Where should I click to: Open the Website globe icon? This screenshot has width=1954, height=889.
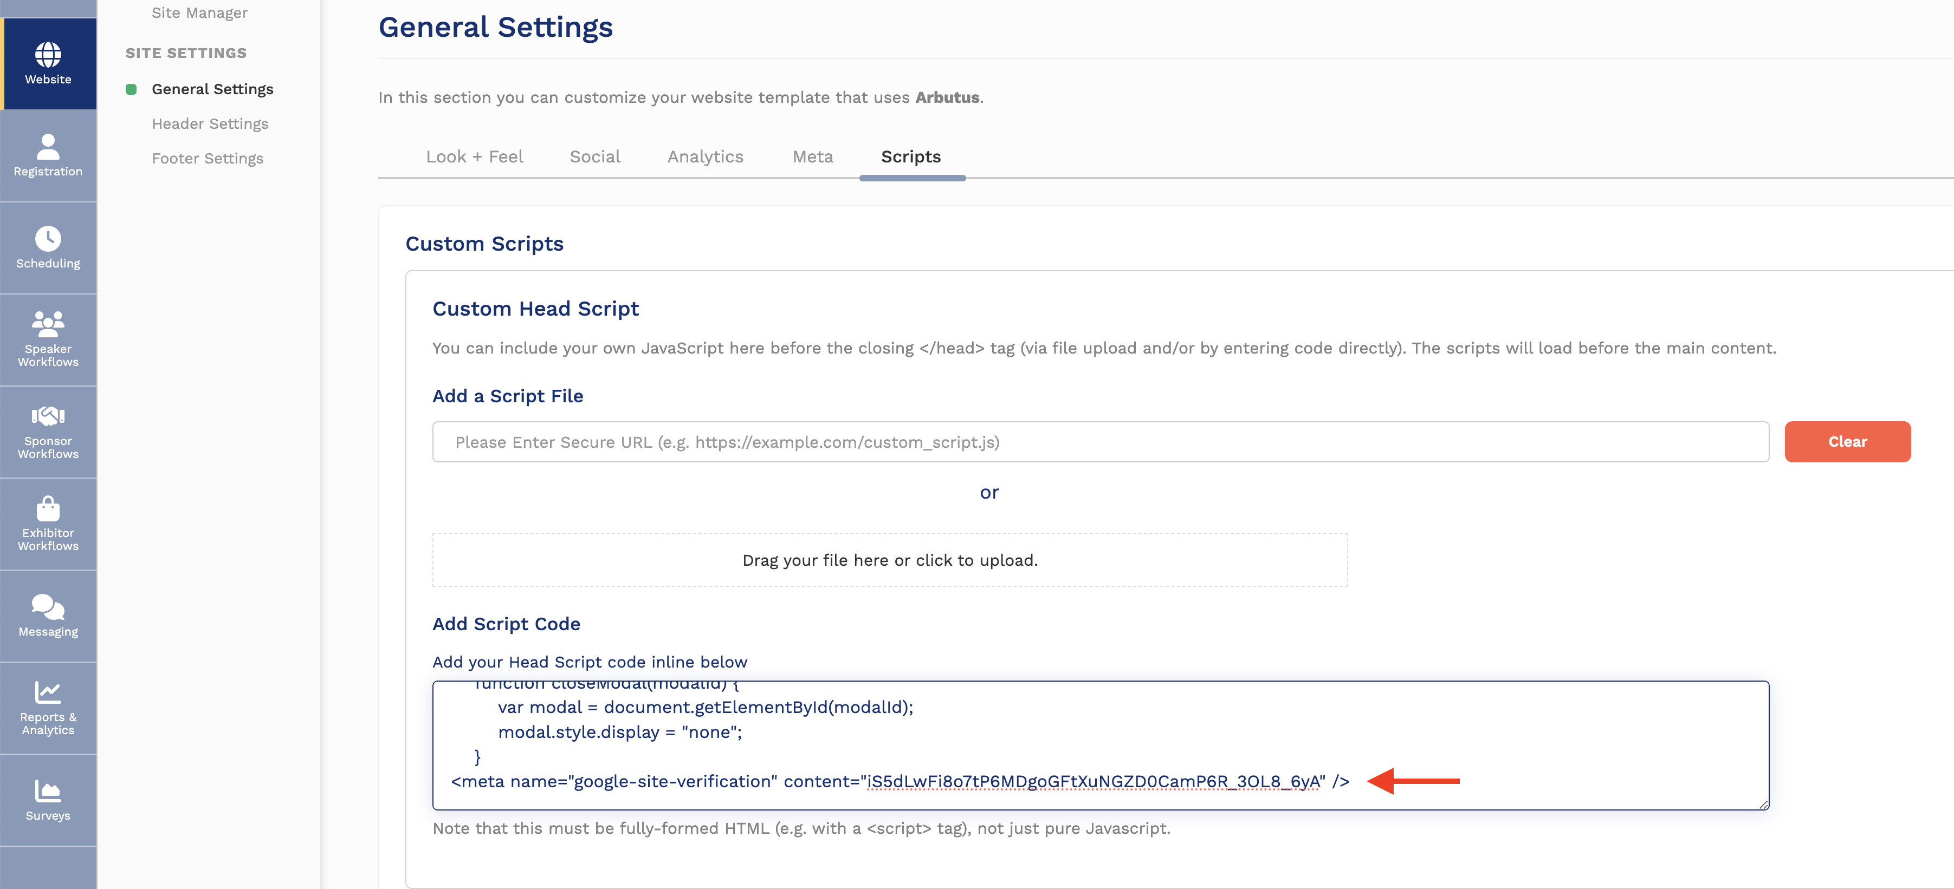tap(48, 55)
